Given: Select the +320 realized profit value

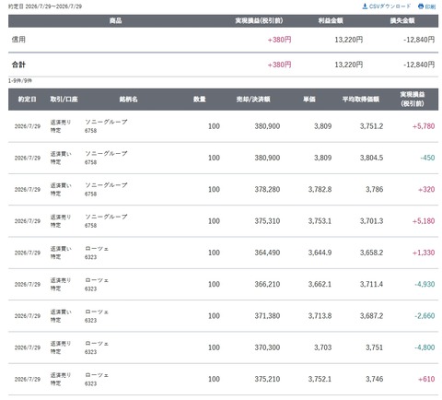Looking at the screenshot, I should pos(426,190).
